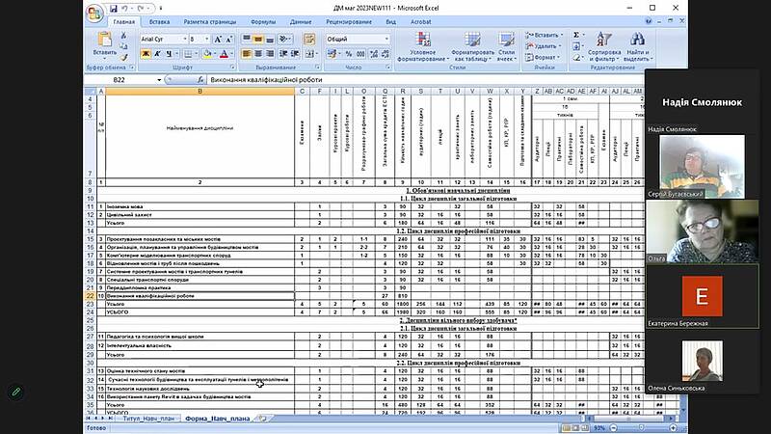Apply percent style to cell
The image size is (771, 434).
point(349,54)
